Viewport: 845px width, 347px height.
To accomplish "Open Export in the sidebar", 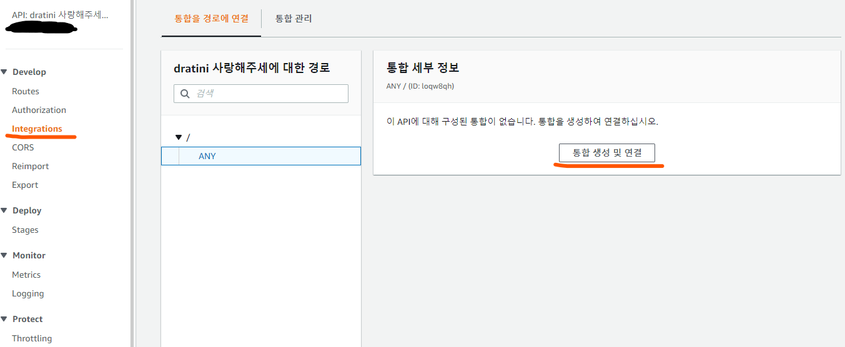I will [x=25, y=185].
